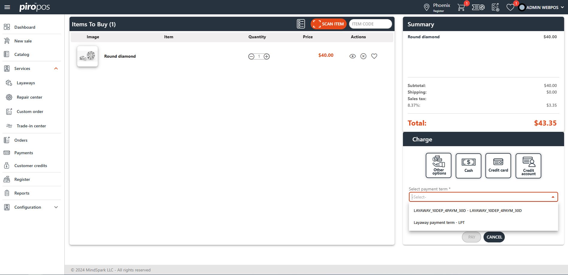Screen dimensions: 568x275
Task: Expand the Configuration menu section
Action: coord(56,207)
